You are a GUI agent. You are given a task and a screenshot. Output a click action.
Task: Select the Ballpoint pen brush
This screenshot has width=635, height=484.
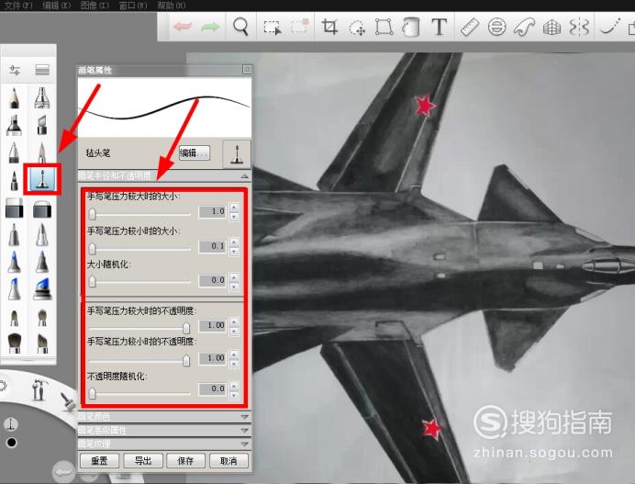point(14,152)
